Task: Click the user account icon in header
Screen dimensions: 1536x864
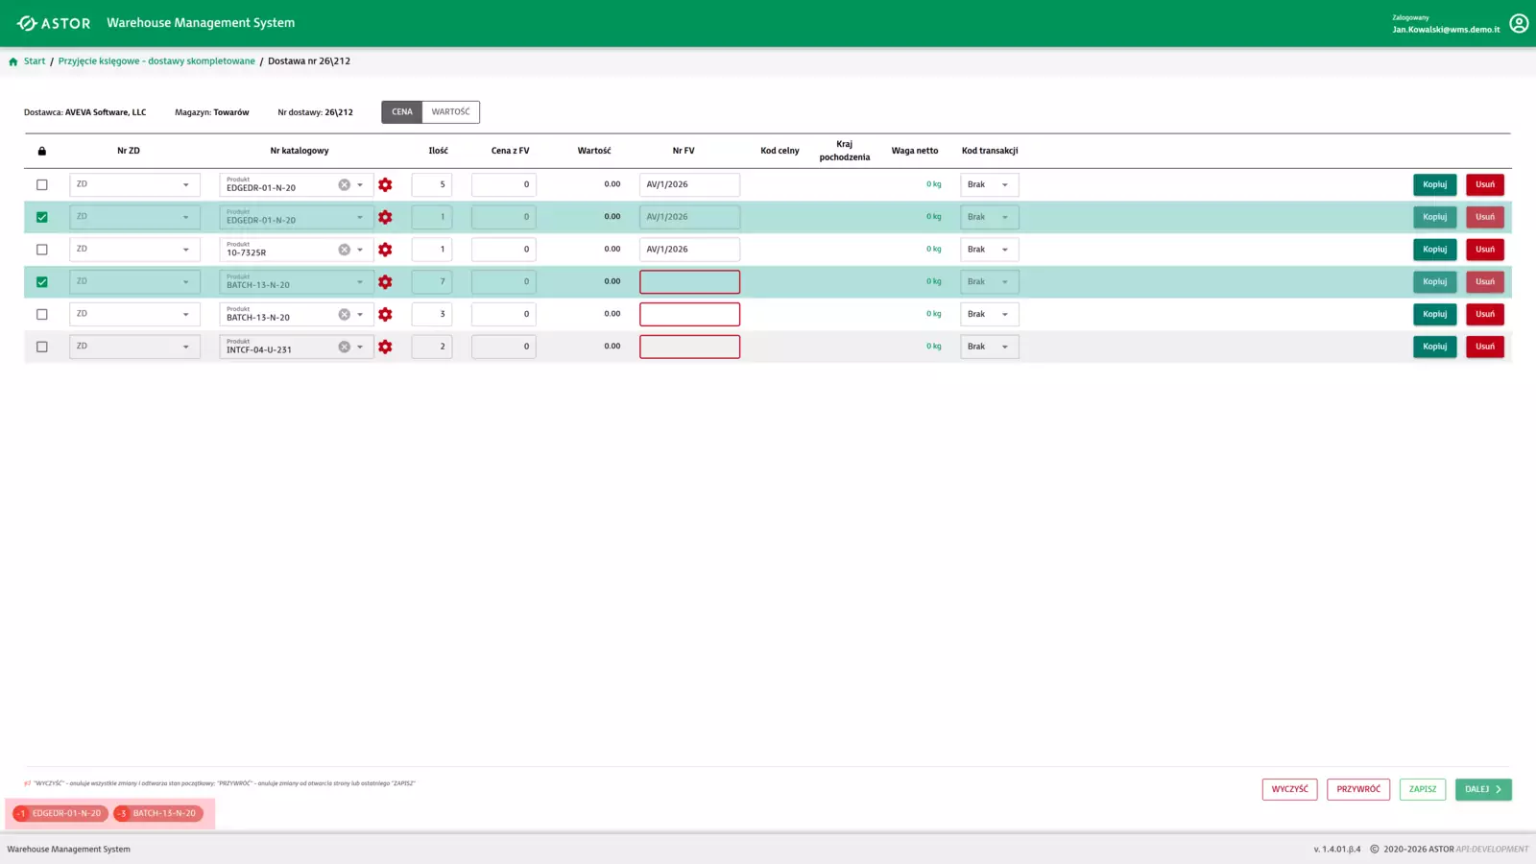Action: tap(1518, 23)
